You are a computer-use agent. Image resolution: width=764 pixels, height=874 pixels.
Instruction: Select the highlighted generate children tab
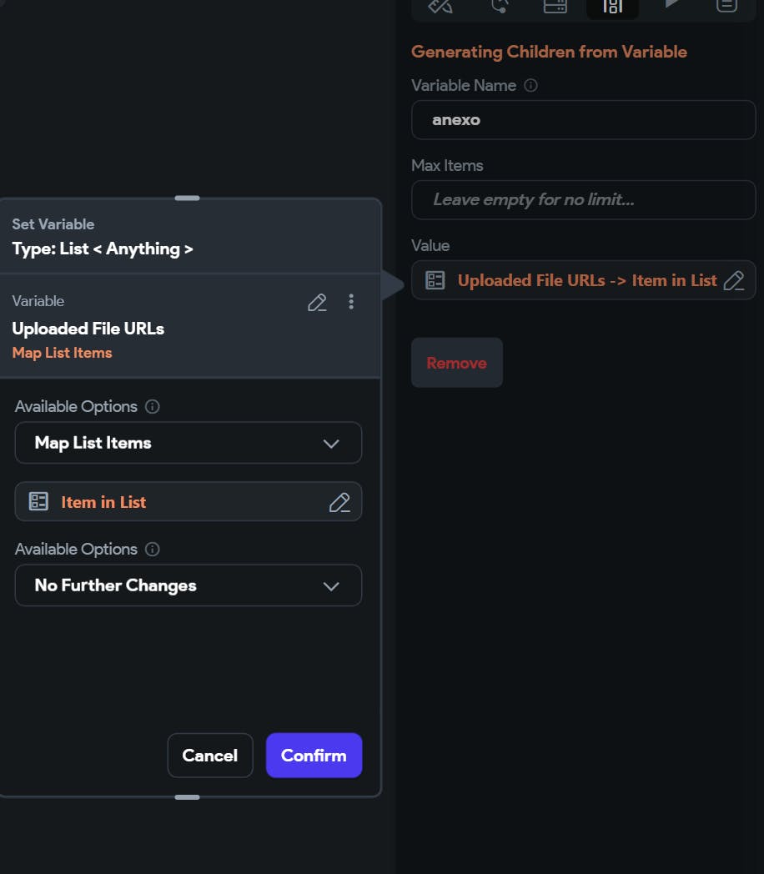coord(612,6)
